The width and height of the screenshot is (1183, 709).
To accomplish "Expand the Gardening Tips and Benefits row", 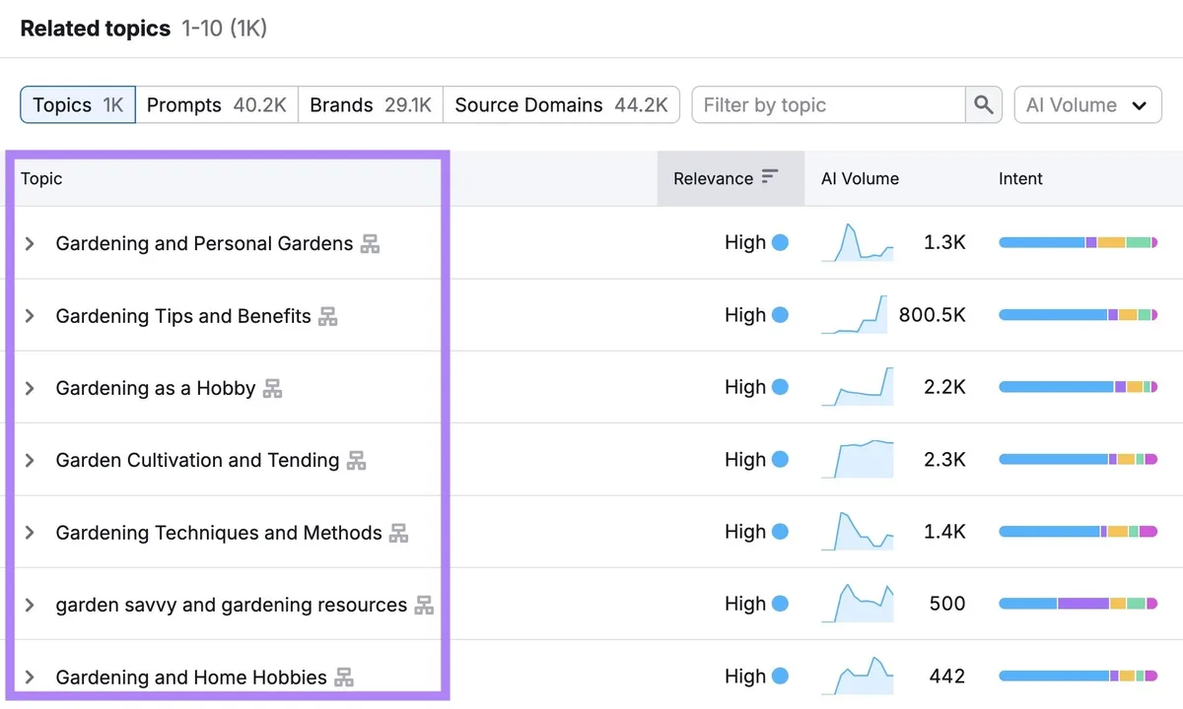I will coord(30,316).
